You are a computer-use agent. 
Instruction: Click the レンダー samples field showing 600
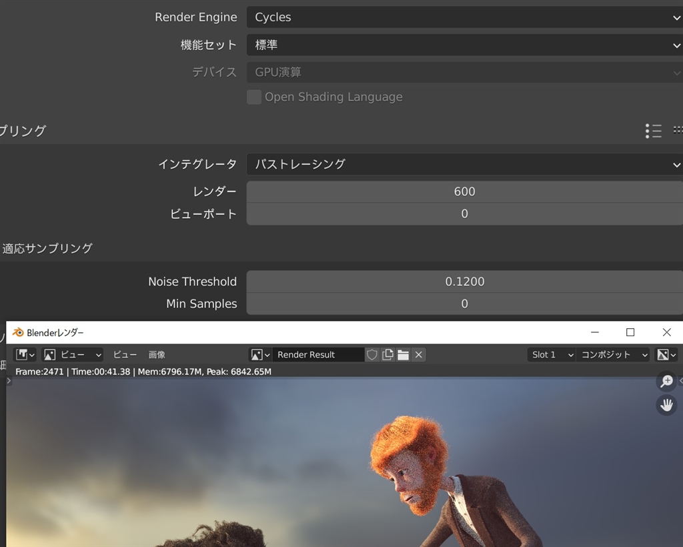point(464,191)
